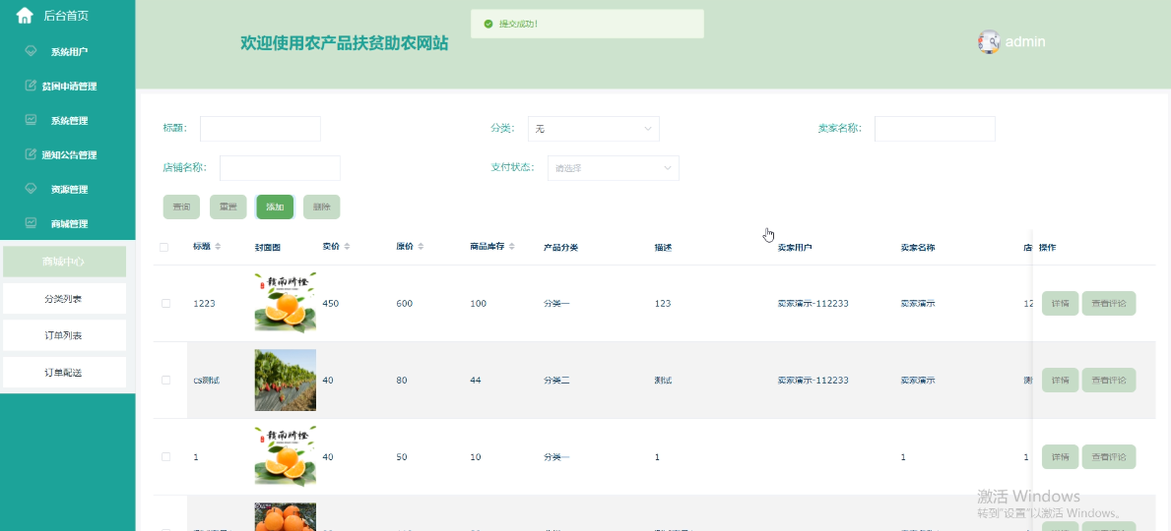Sort table by 原价 column arrows
This screenshot has height=531, width=1171.
coord(421,247)
